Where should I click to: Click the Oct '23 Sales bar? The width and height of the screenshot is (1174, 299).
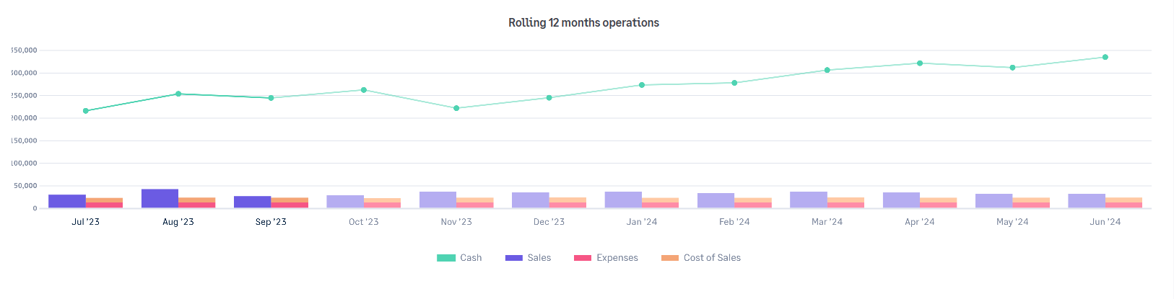coord(345,202)
